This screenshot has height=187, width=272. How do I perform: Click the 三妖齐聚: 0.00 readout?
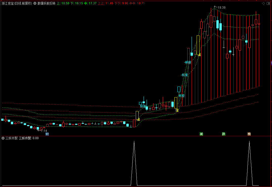[x=29, y=138]
